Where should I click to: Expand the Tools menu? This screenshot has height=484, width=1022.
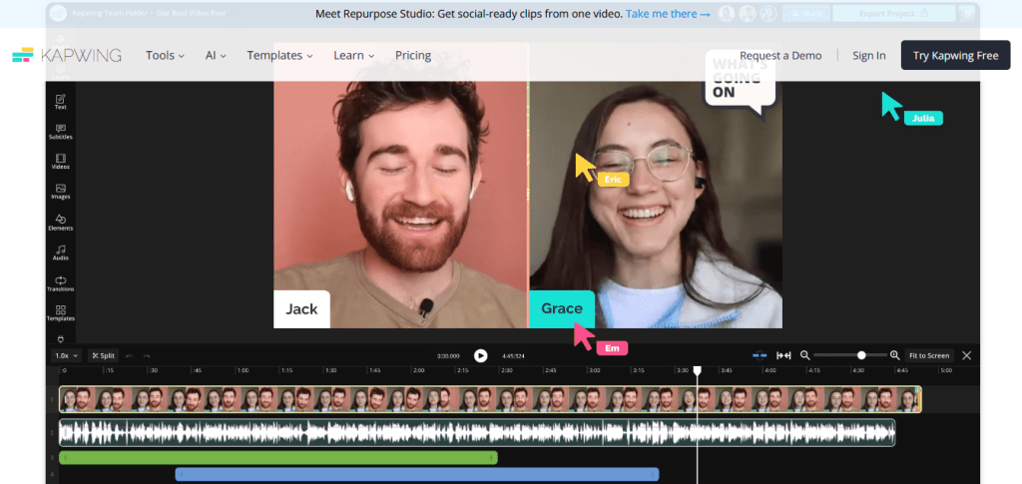click(x=165, y=55)
